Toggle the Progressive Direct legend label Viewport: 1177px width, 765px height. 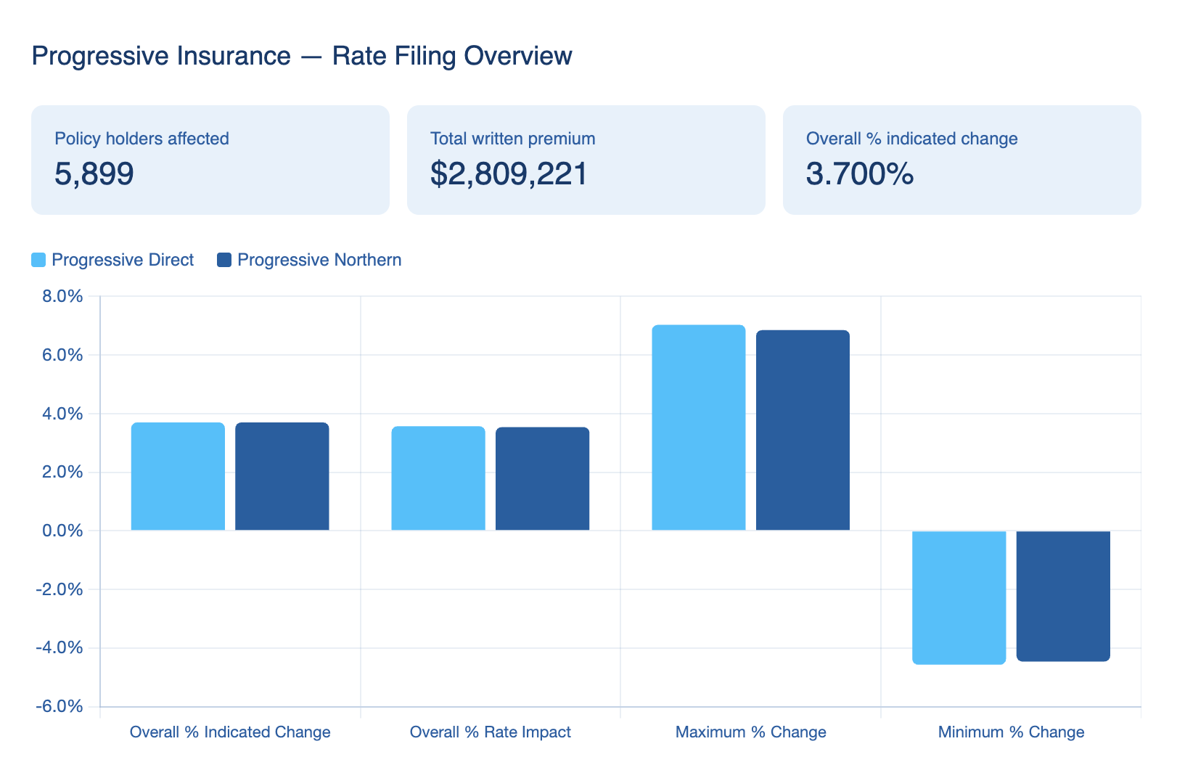pos(123,260)
